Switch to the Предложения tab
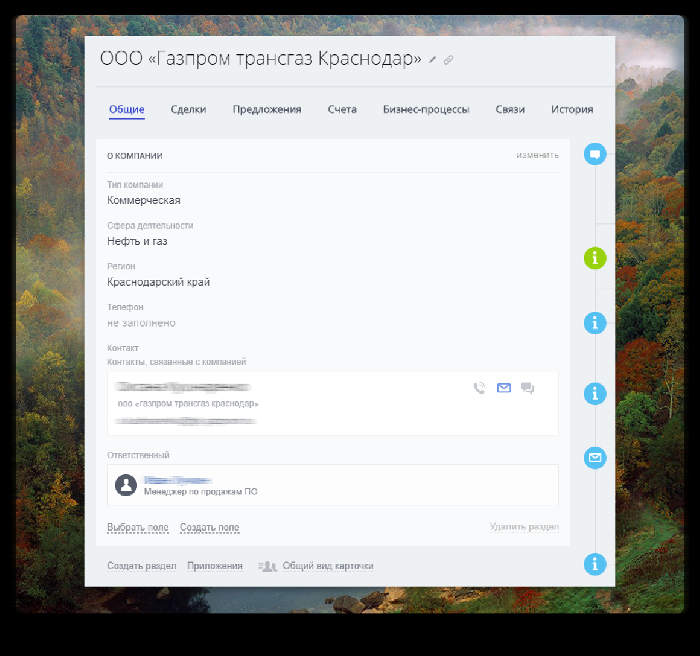Screen dimensions: 700x656 click(267, 109)
